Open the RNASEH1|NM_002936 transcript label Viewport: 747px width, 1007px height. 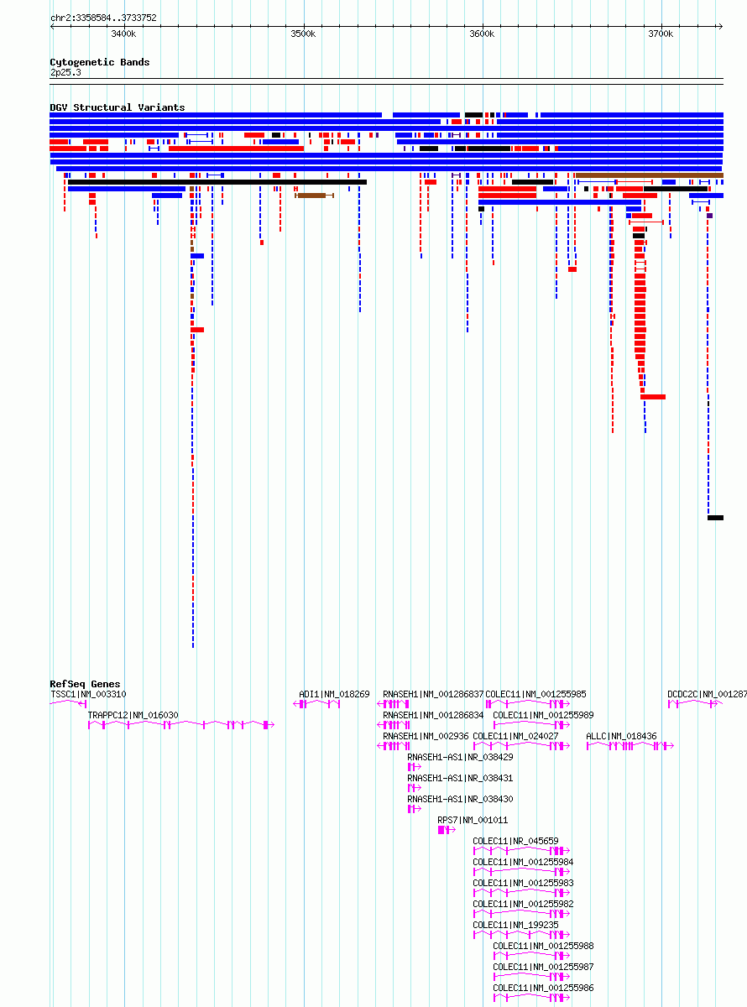[x=426, y=736]
